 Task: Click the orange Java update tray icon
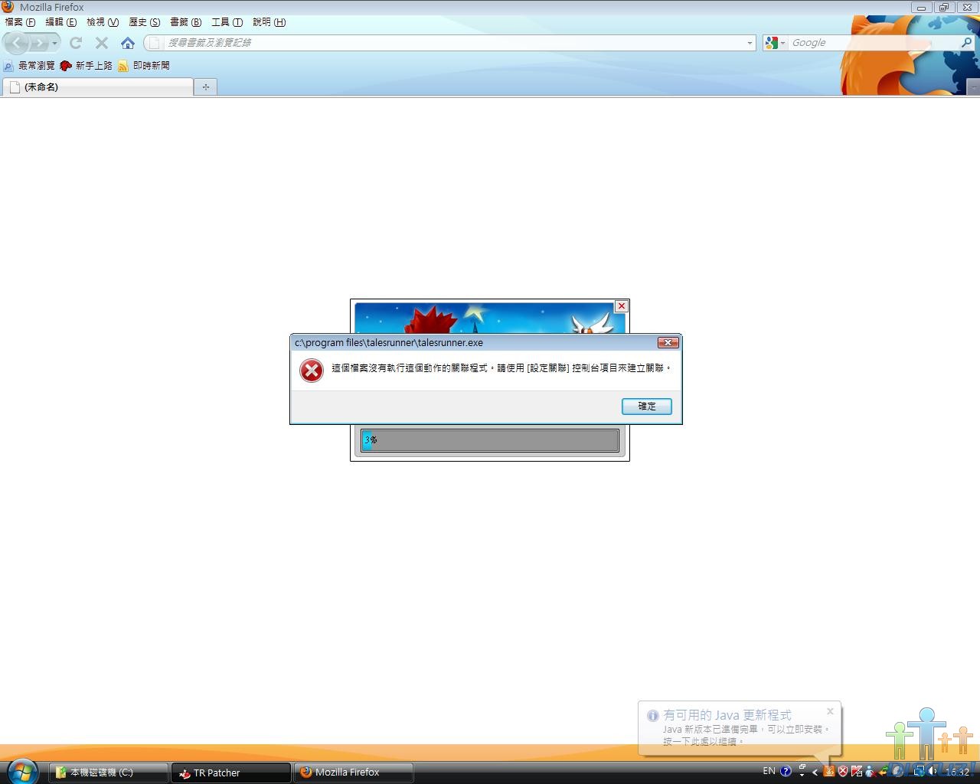click(x=828, y=772)
